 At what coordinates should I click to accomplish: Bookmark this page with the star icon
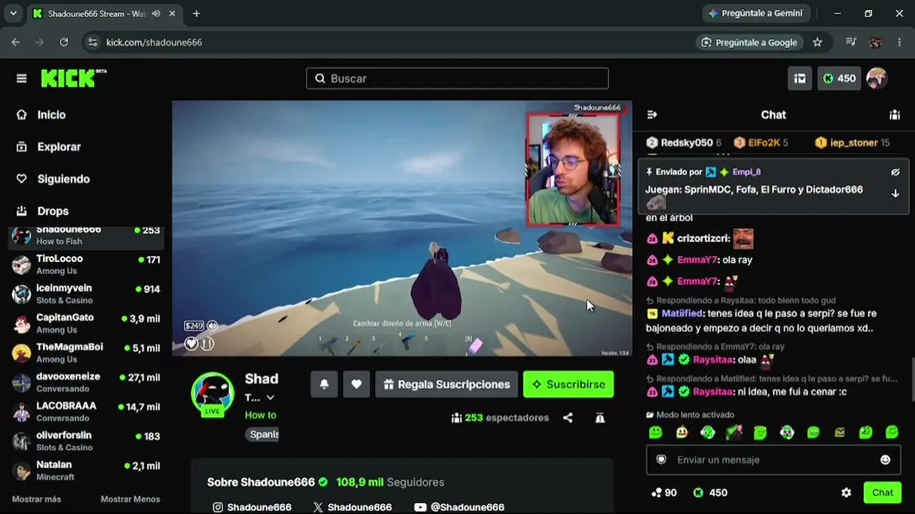pyautogui.click(x=818, y=42)
